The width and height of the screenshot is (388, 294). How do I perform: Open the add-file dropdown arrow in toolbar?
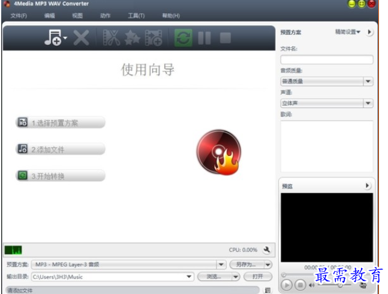[65, 38]
